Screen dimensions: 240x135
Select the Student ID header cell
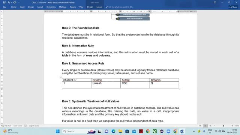pos(76,80)
